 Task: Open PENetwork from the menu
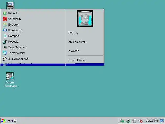pos(33,30)
